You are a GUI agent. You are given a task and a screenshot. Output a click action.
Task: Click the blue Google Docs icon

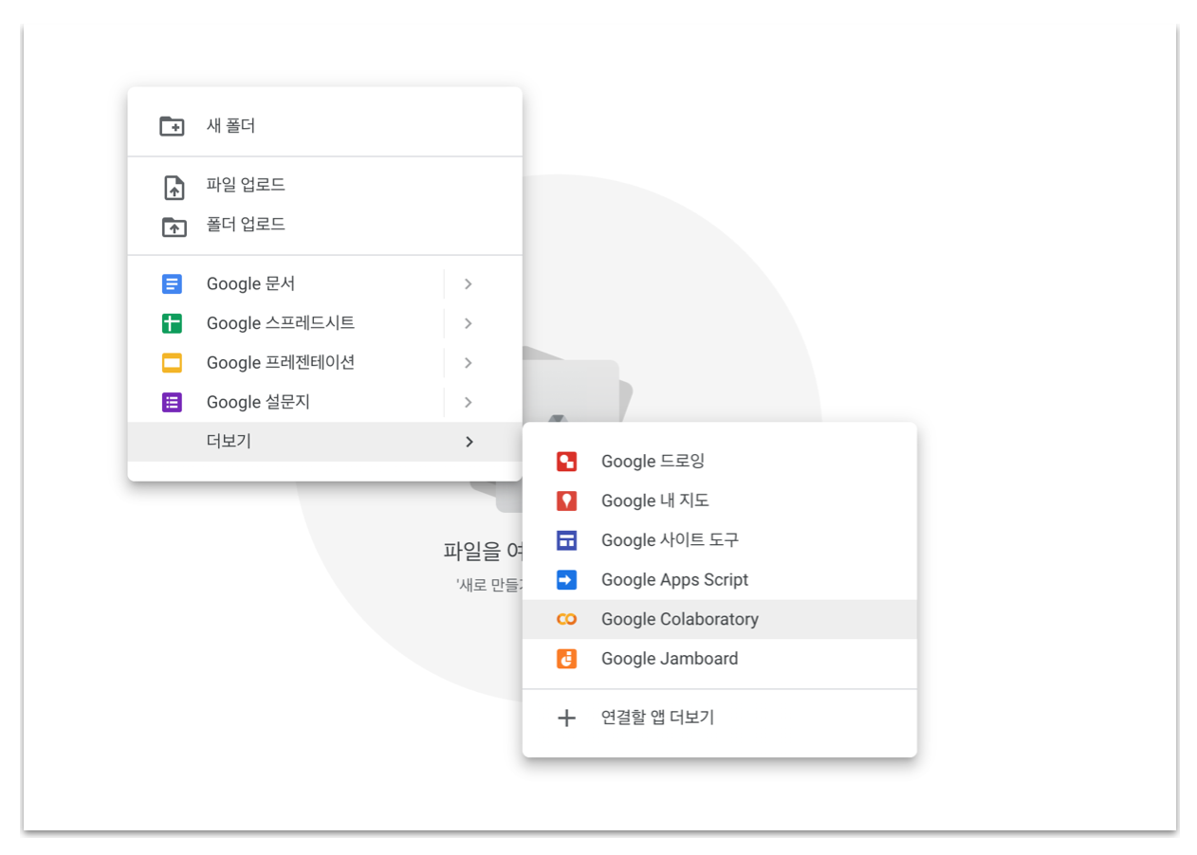172,283
